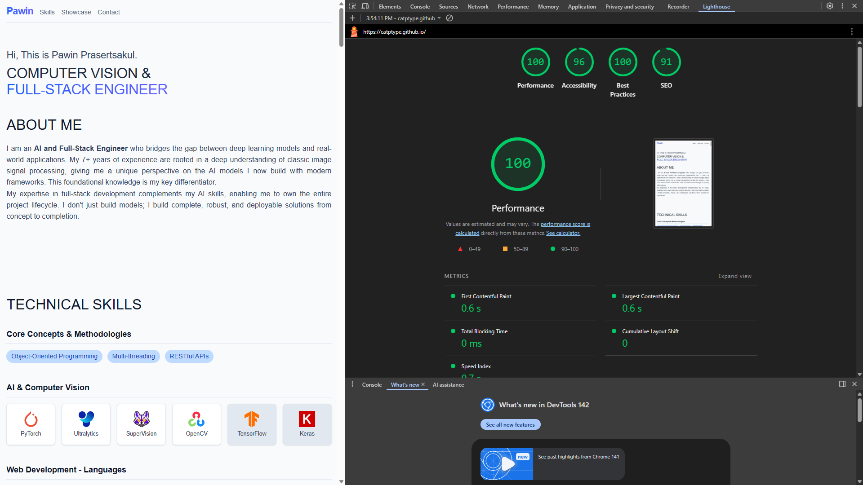The width and height of the screenshot is (863, 485).
Task: Click the PyTorch skill card
Action: click(31, 424)
